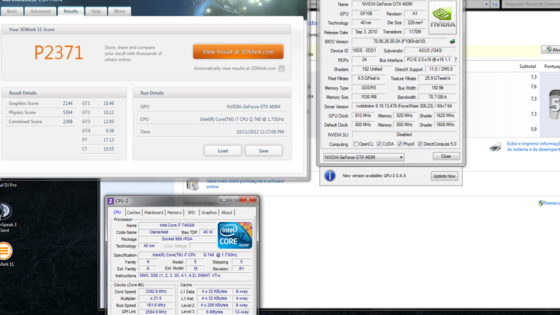Click the Close button in GPU-Z
The image size is (560, 315).
[446, 156]
